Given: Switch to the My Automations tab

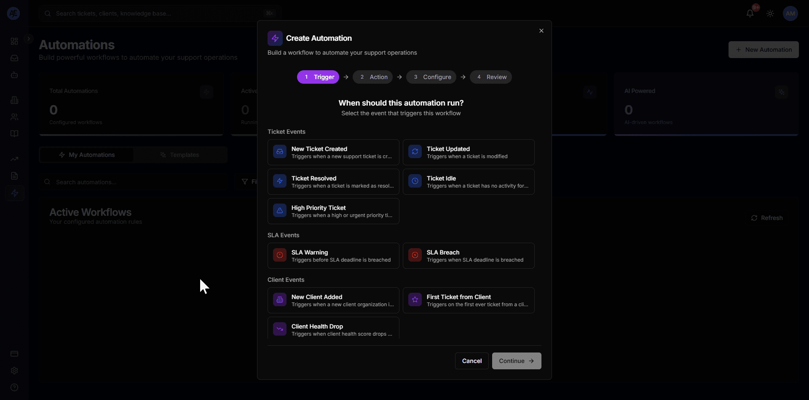Looking at the screenshot, I should [x=86, y=155].
